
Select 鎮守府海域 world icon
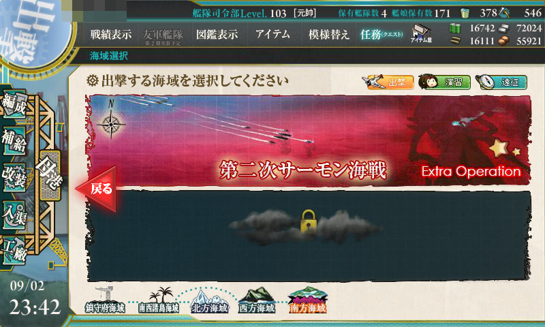click(105, 300)
